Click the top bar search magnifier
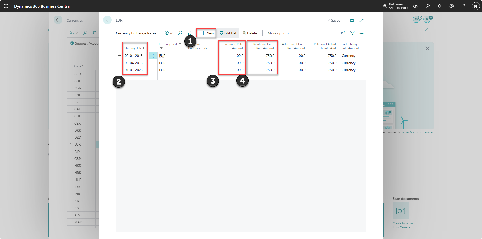 point(428,6)
